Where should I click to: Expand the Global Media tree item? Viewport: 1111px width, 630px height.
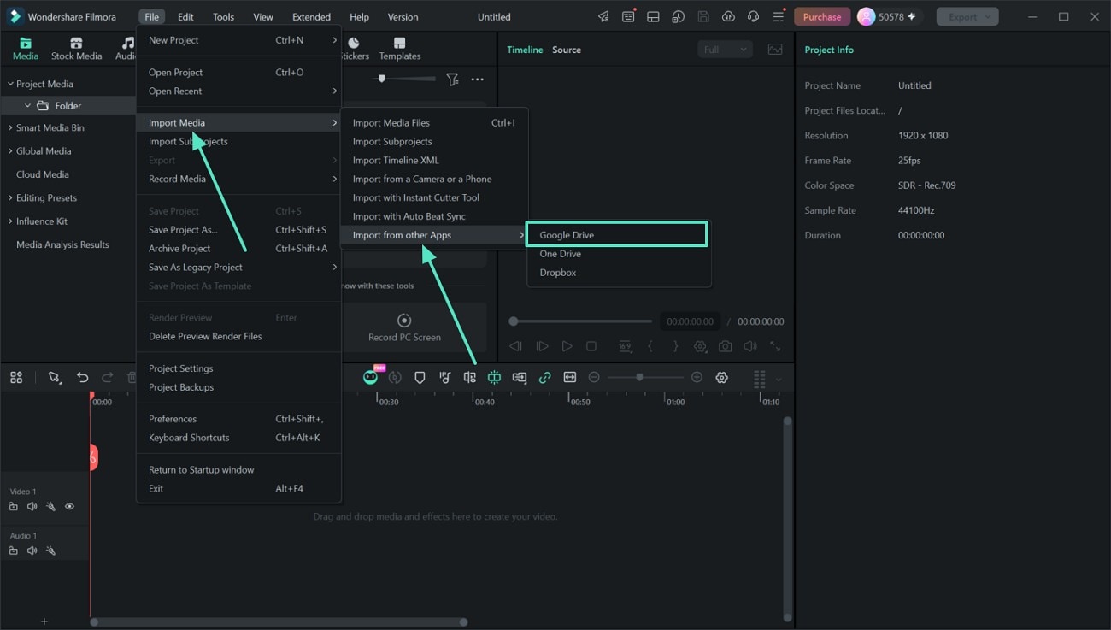(10, 151)
